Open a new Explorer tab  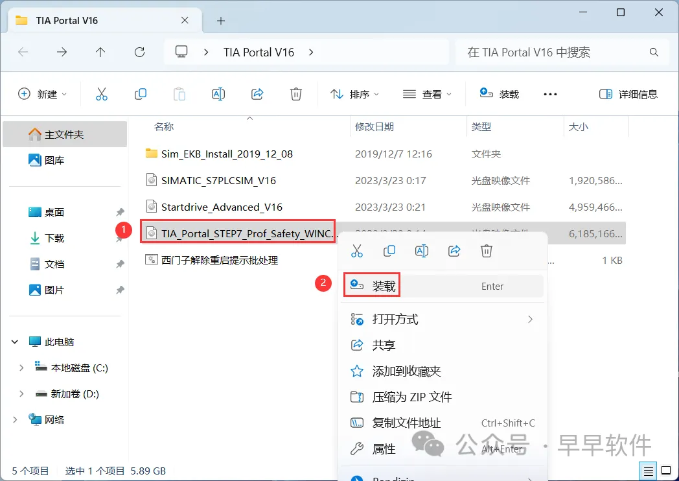click(221, 21)
